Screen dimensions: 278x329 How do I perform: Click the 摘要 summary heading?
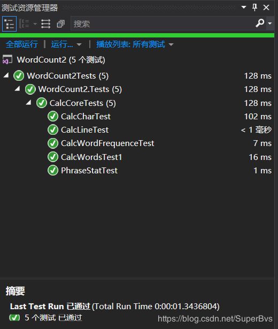click(16, 291)
